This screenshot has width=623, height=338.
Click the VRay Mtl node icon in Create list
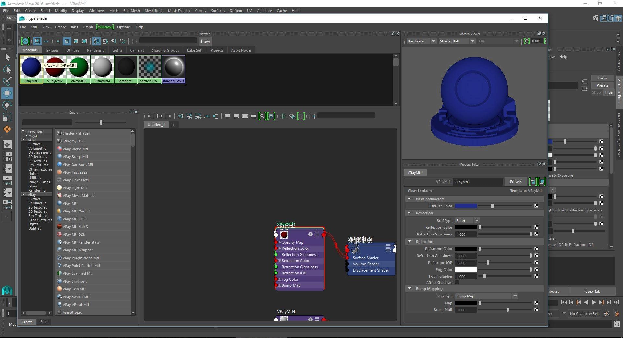(59, 203)
